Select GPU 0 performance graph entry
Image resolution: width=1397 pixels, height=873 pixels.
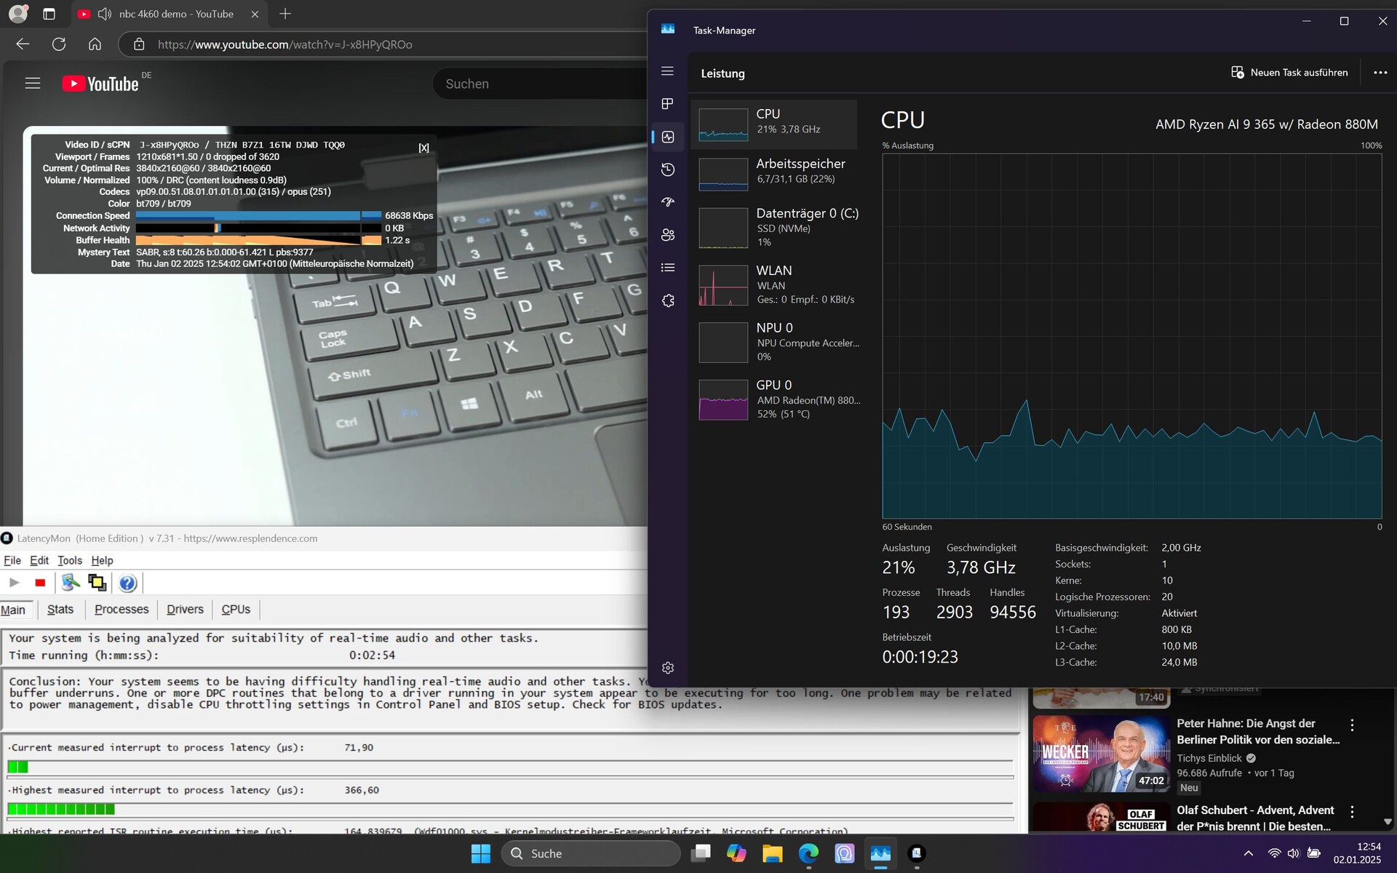[775, 399]
